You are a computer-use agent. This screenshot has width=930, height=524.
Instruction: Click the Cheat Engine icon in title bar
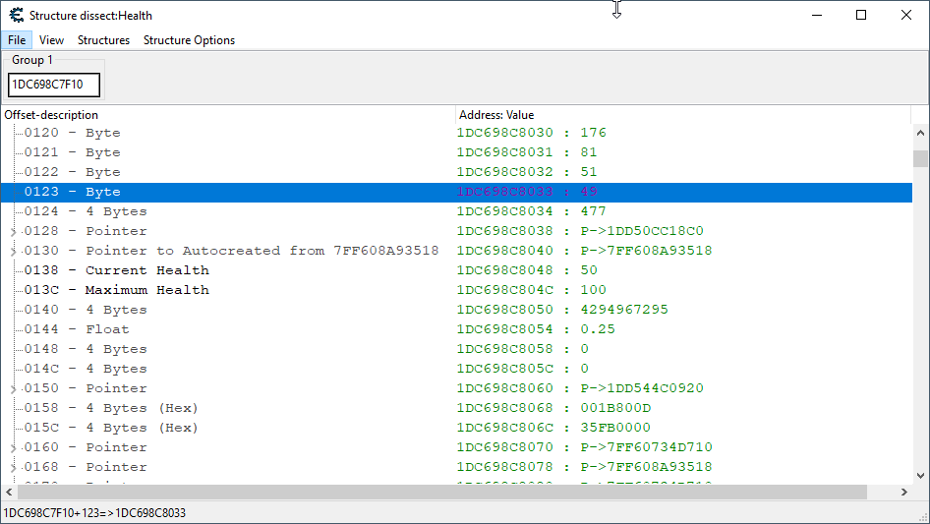16,15
